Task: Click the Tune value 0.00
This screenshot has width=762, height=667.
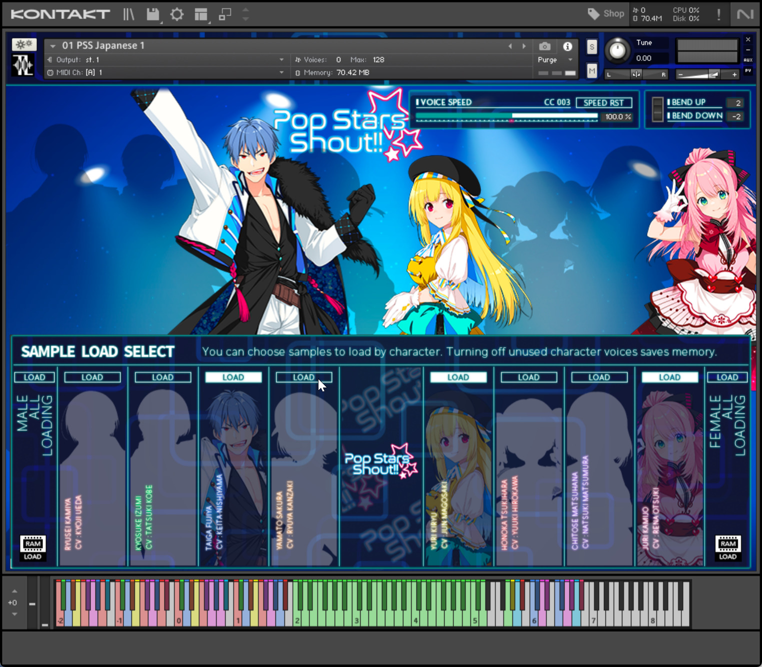Action: [x=644, y=58]
